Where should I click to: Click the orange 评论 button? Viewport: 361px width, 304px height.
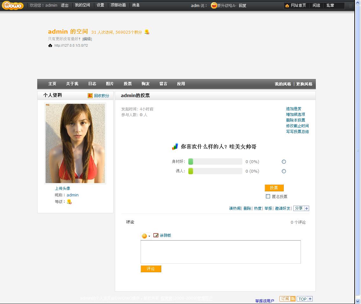[x=151, y=269]
